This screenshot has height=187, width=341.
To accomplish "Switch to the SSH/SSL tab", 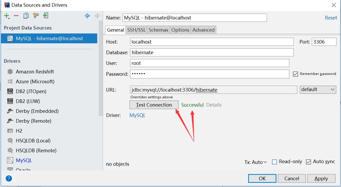I will (x=136, y=30).
